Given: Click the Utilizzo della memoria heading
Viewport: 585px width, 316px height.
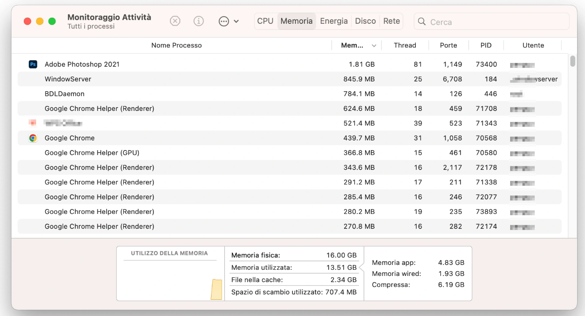Looking at the screenshot, I should click(169, 253).
